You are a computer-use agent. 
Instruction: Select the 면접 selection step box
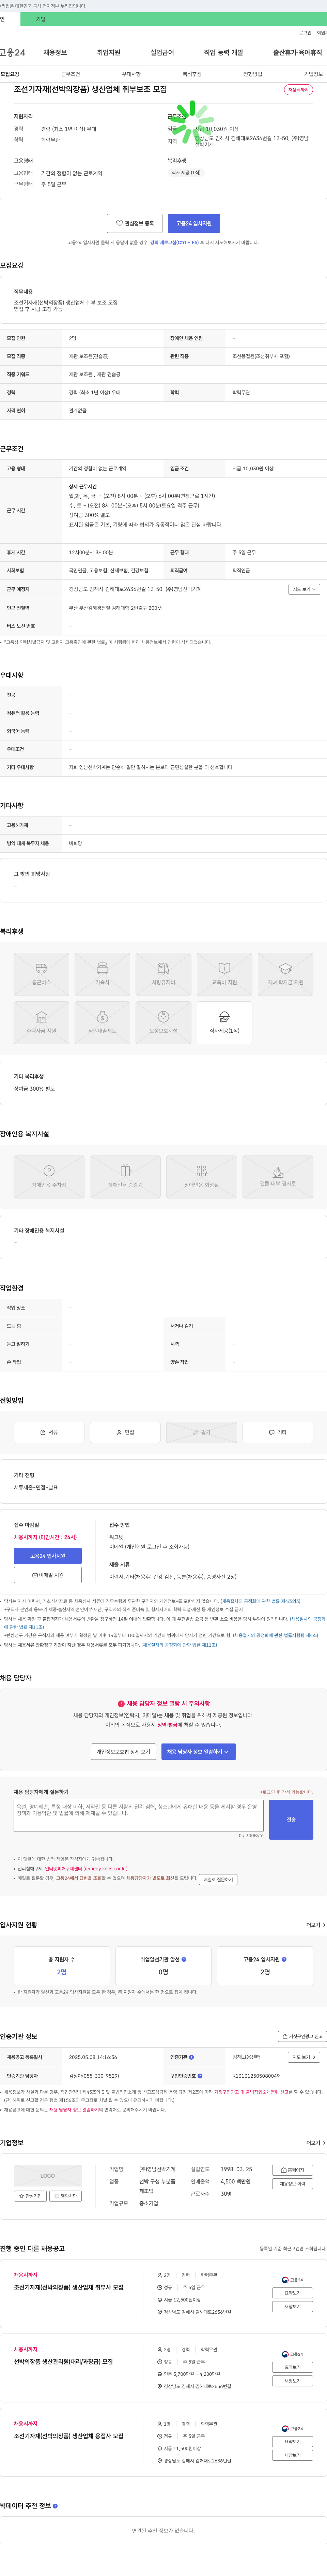click(x=125, y=1432)
